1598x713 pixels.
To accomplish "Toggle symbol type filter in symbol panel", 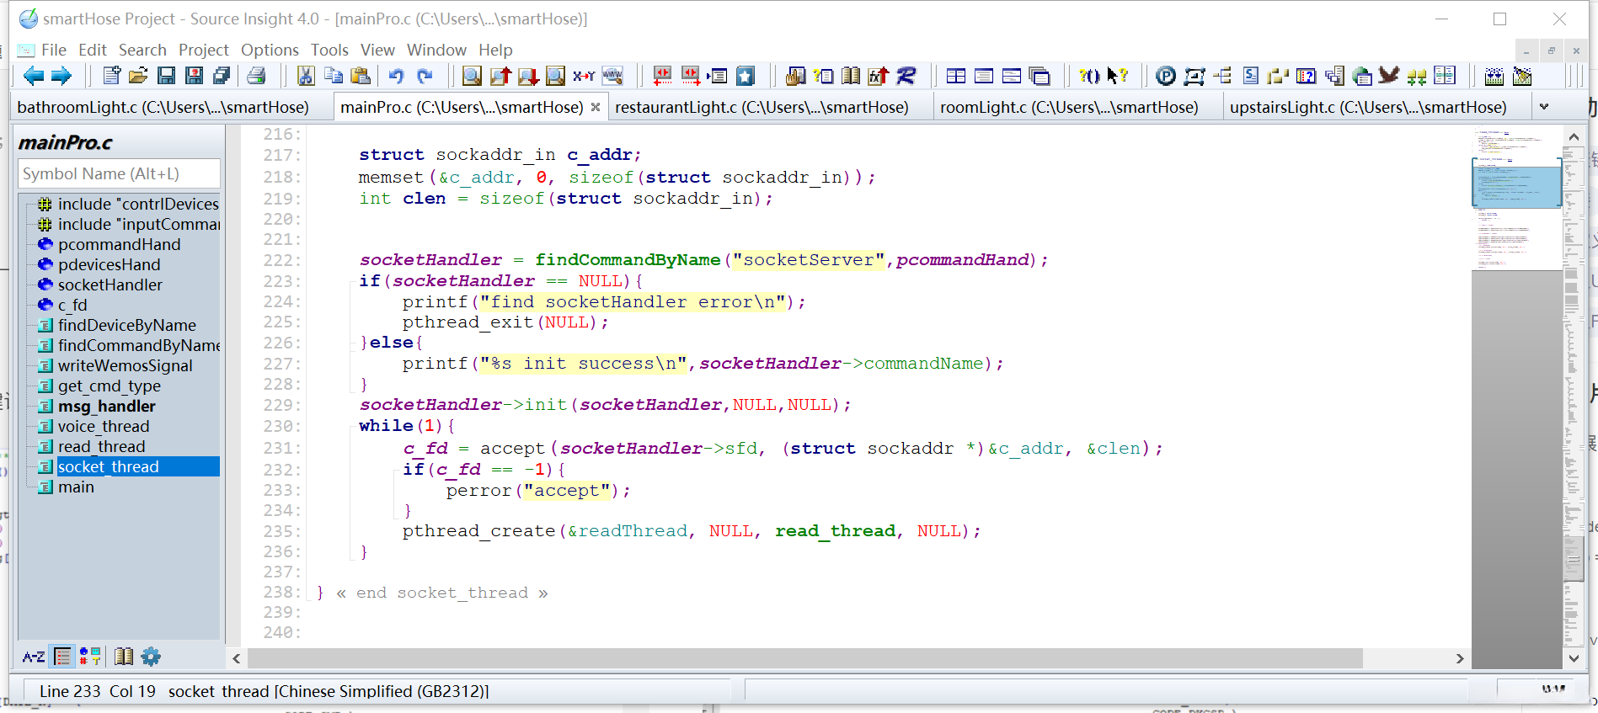I will [90, 657].
